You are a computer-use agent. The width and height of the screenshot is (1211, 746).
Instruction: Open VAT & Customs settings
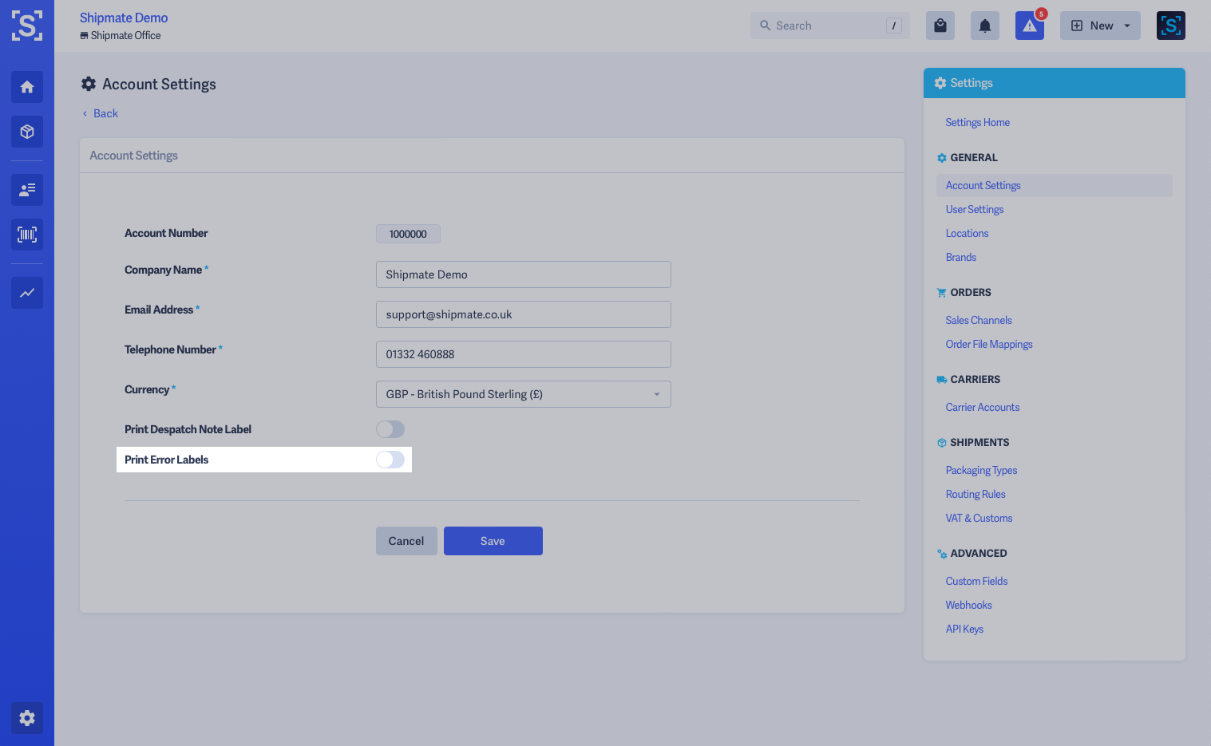point(979,518)
